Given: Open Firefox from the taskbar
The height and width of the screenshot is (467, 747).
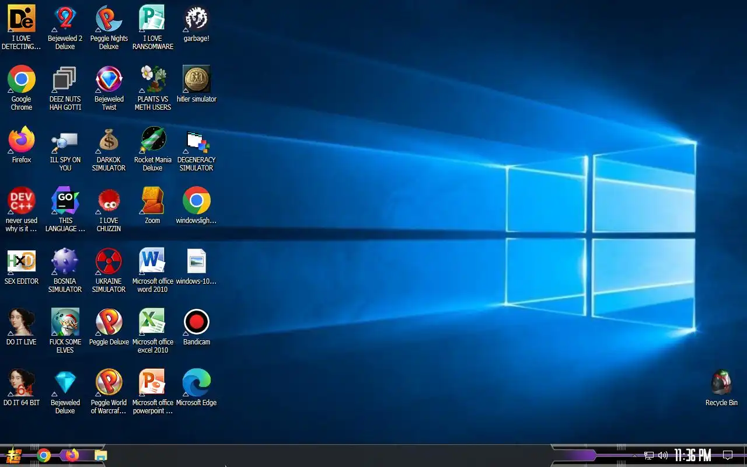Looking at the screenshot, I should click(72, 455).
